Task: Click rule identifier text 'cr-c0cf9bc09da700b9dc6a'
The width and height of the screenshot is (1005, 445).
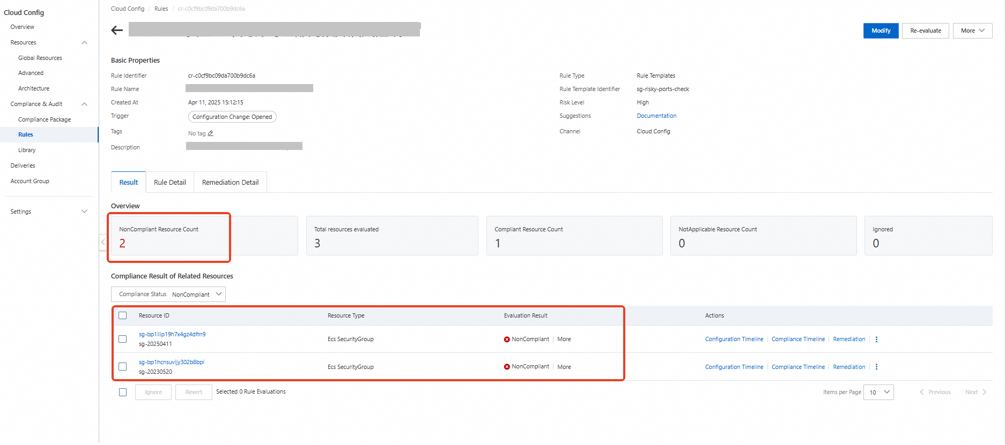Action: 221,76
